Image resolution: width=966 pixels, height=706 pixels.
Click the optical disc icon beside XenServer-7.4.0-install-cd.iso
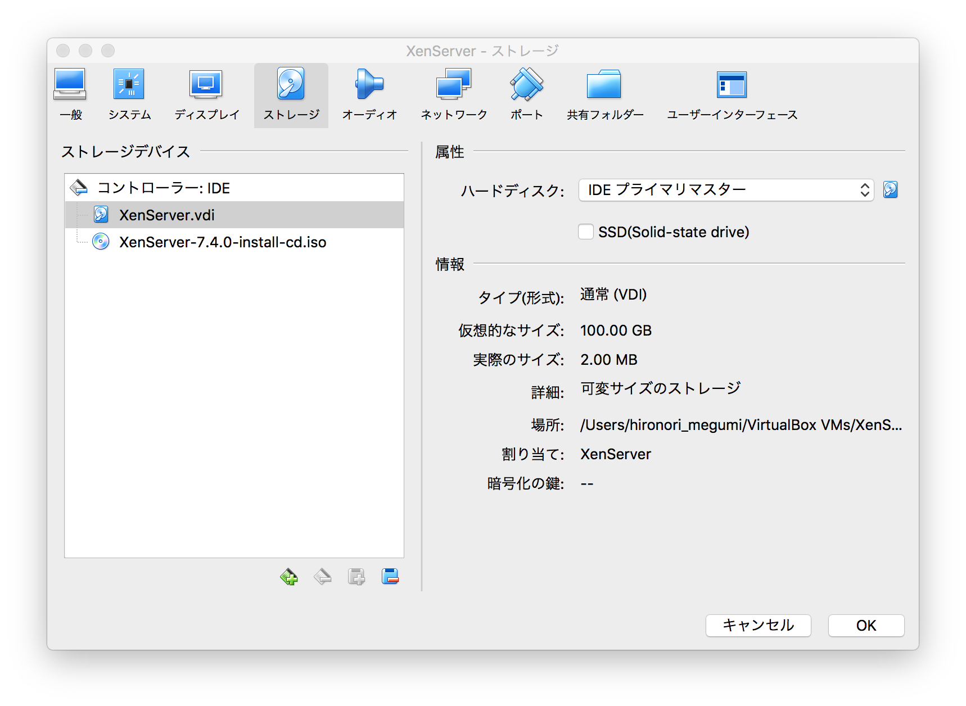pyautogui.click(x=101, y=242)
